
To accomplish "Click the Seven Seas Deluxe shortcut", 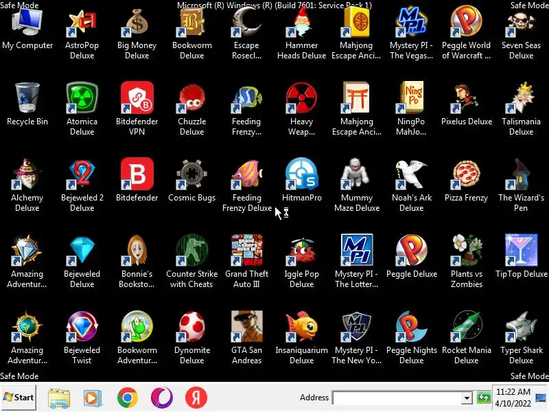I will [521, 34].
